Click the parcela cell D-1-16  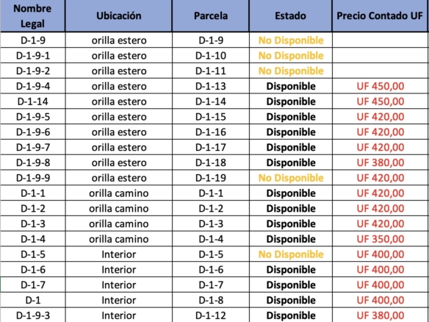[210, 132]
